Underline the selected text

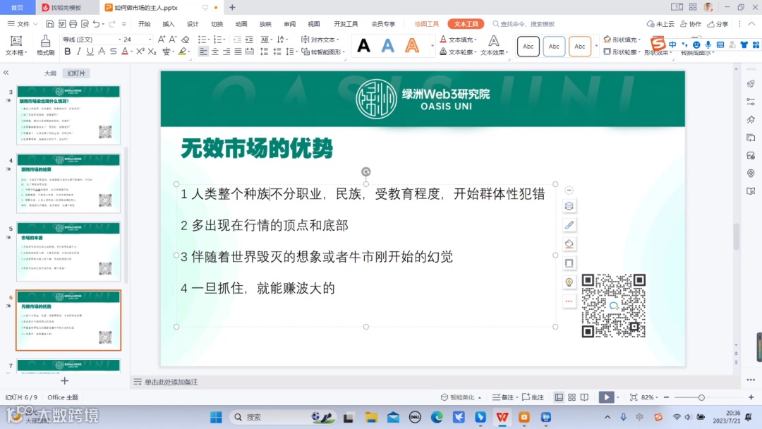pos(90,52)
